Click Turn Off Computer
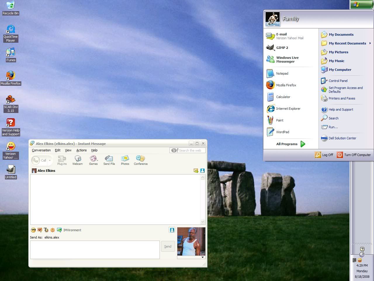374x281 pixels. [x=354, y=155]
